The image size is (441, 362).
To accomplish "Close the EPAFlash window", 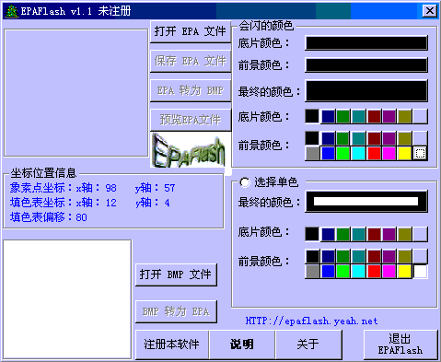I will (x=430, y=11).
